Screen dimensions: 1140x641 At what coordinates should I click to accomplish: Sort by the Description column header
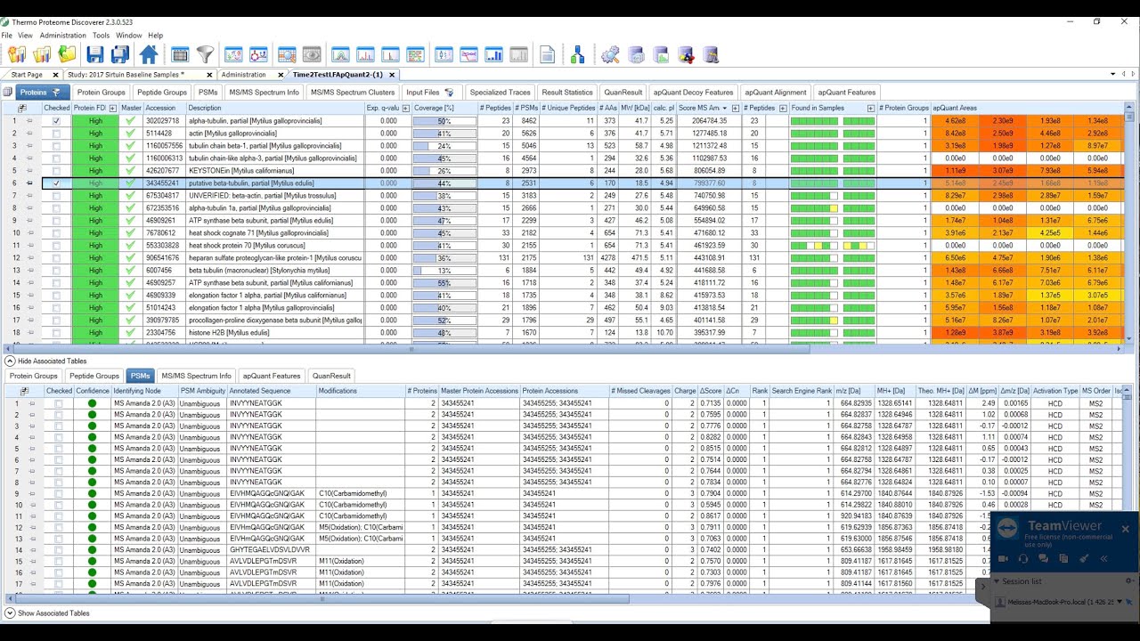275,108
